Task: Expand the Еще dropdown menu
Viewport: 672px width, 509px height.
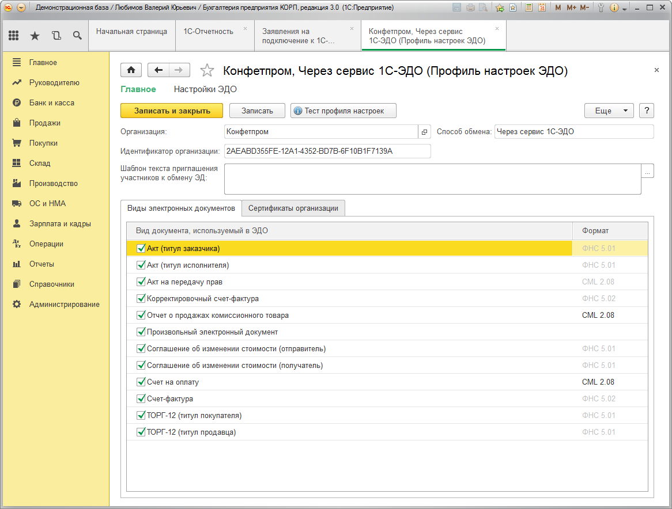Action: [x=609, y=111]
